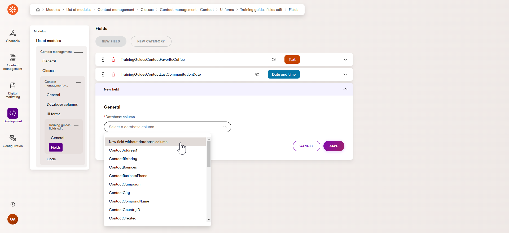Select ContactCity option
509x233 pixels.
coord(155,193)
